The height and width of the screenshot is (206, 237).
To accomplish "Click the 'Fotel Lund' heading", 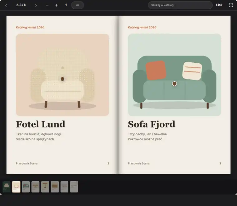I will [x=41, y=124].
